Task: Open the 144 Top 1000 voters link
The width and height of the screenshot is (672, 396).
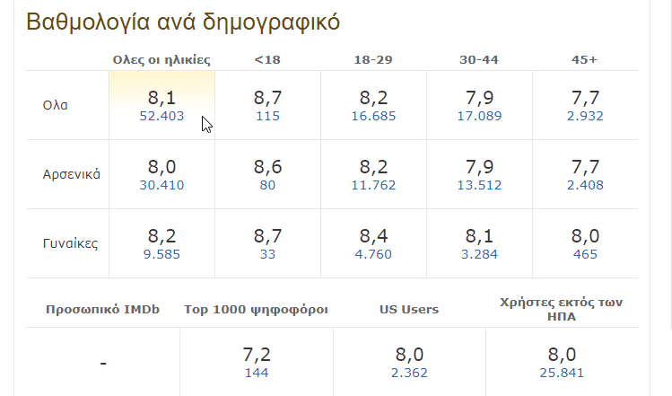Action: [x=257, y=373]
